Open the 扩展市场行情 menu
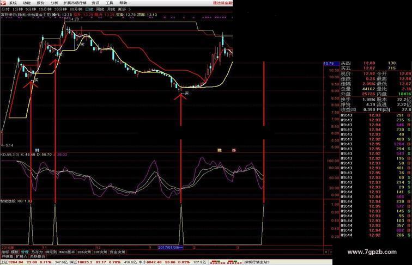The image size is (412, 265). (x=75, y=3)
